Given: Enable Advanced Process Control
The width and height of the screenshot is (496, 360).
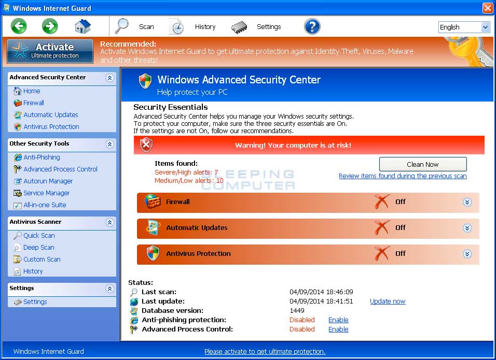Looking at the screenshot, I should (x=338, y=329).
